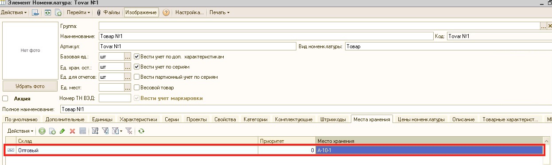This screenshot has width=552, height=165.
Task: Open the help question mark icon
Action: (166, 12)
